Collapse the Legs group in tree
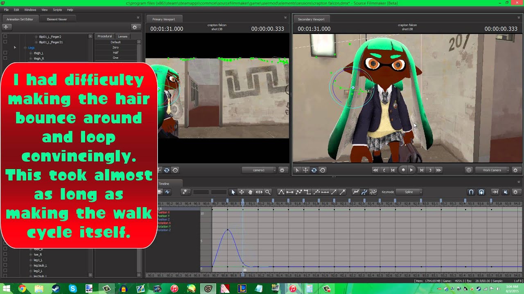This screenshot has height=294, width=524. tap(25, 48)
